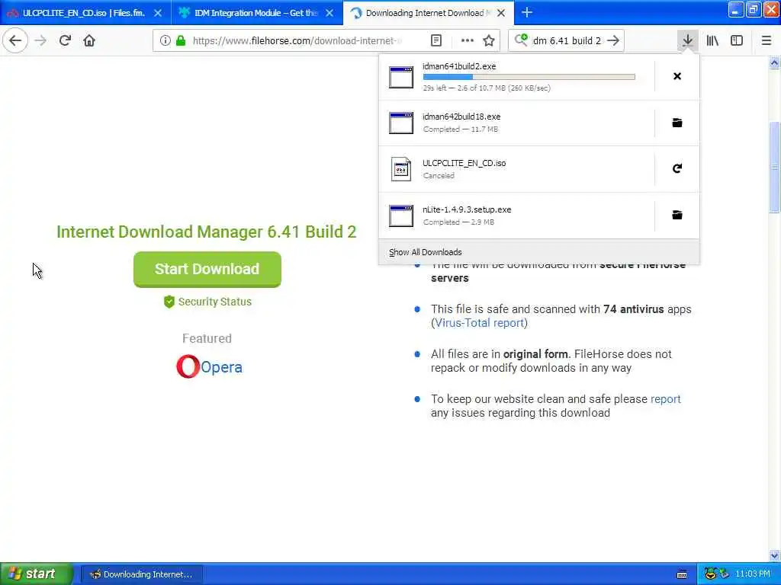
Task: Click Downloading Internet taskbar button
Action: click(141, 574)
